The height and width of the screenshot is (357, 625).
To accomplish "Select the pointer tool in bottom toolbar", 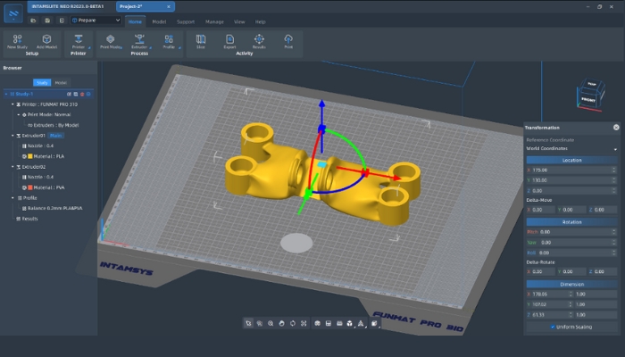I will tap(248, 323).
